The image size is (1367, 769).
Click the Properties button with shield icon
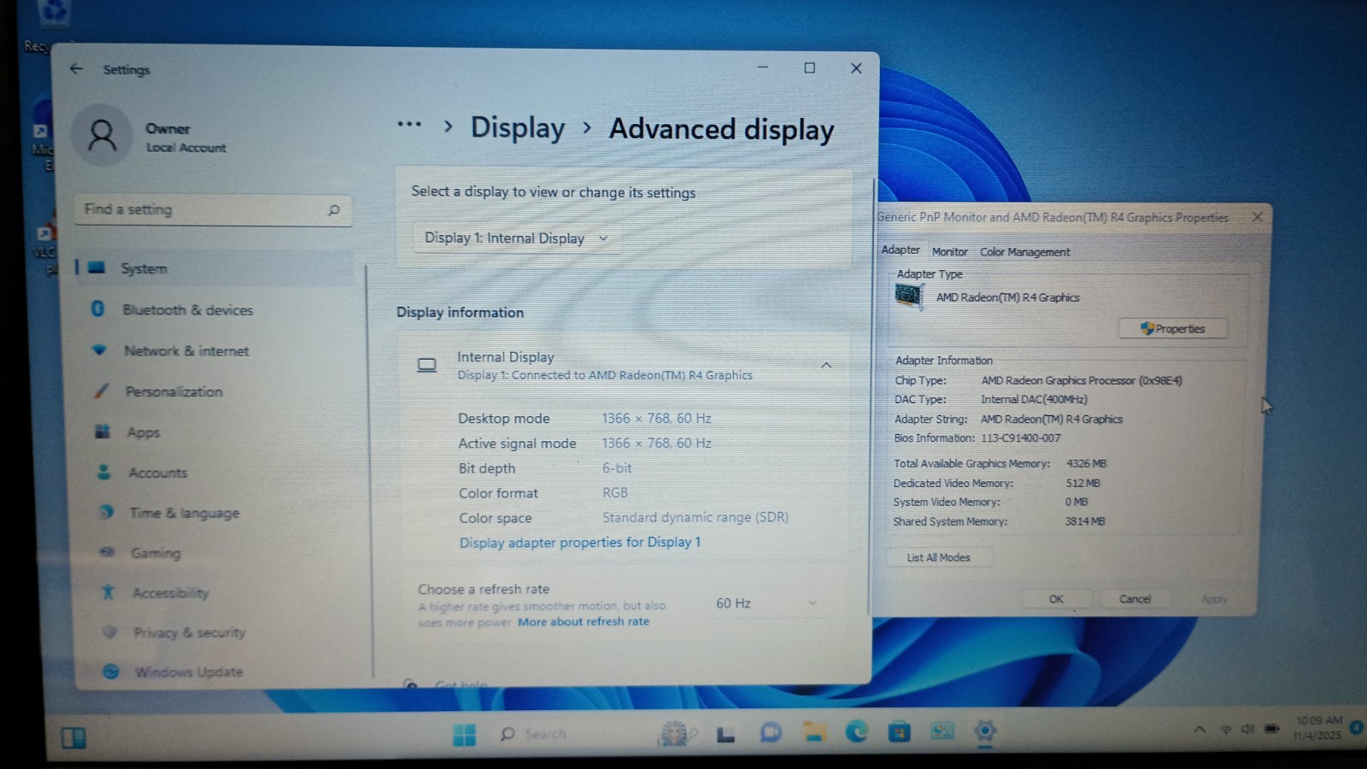click(x=1172, y=329)
